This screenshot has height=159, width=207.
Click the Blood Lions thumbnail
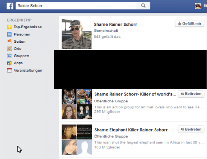point(84,132)
